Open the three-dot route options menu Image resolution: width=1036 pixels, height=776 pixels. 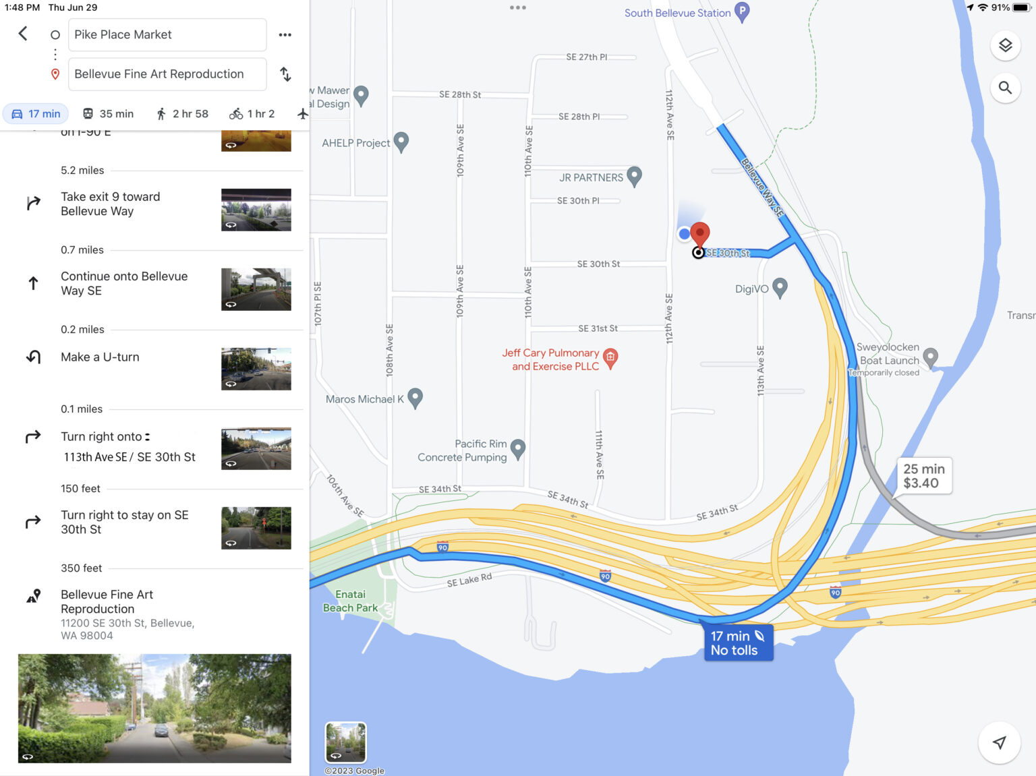coord(285,34)
